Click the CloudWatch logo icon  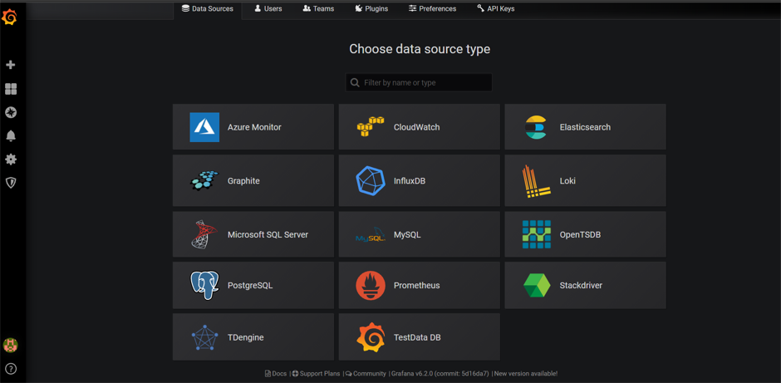[x=371, y=127]
